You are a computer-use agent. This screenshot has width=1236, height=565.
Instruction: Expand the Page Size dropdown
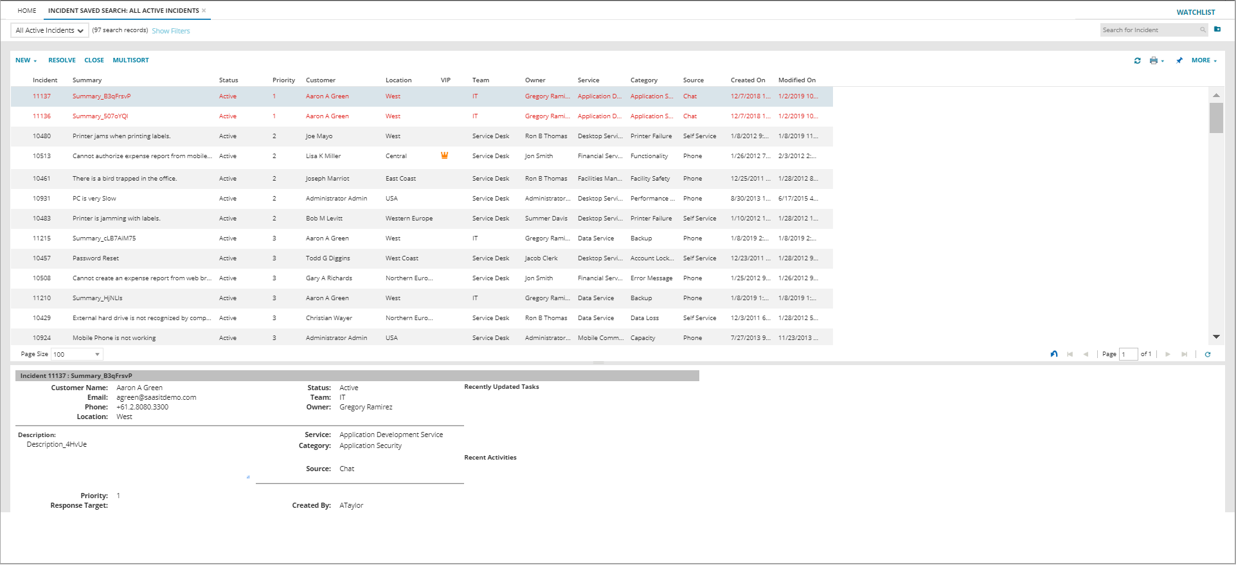point(97,354)
